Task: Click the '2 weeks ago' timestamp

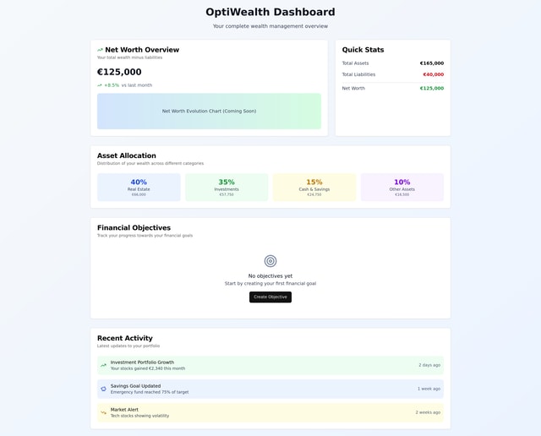Action: pyautogui.click(x=428, y=412)
